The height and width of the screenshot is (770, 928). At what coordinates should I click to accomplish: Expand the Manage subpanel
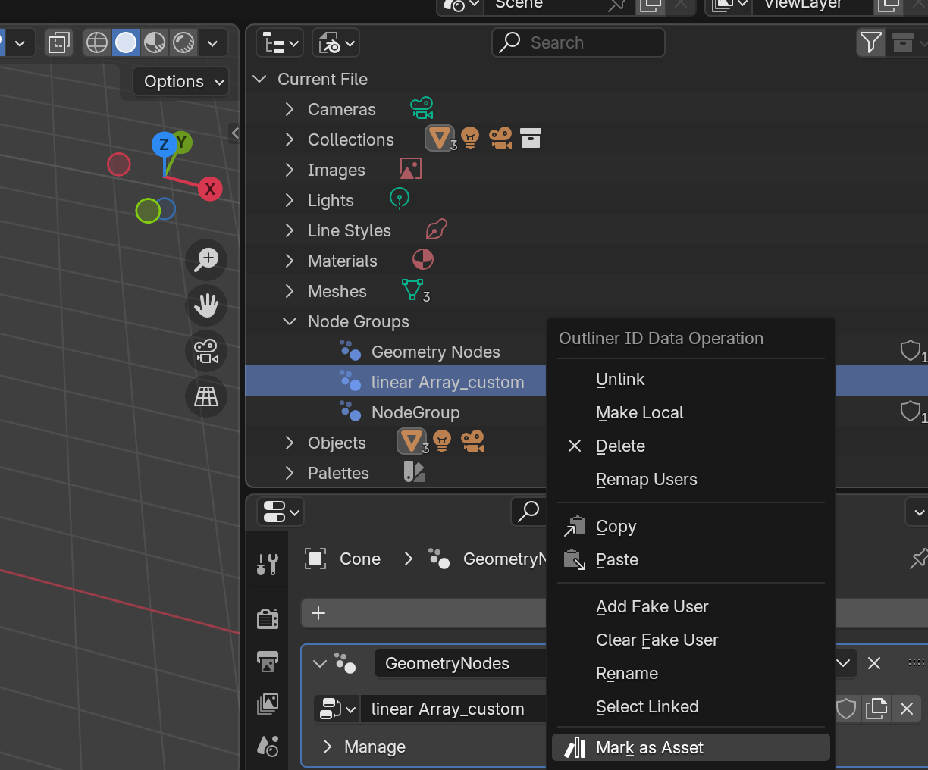coord(328,747)
